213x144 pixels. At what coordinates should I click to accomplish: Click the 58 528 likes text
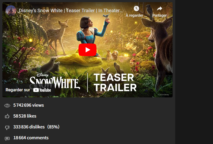(25, 116)
